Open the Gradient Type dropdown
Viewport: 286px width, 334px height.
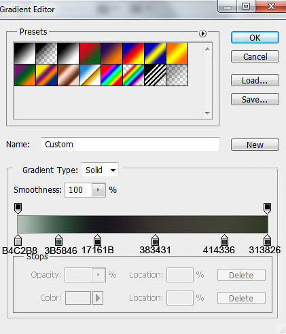point(100,170)
